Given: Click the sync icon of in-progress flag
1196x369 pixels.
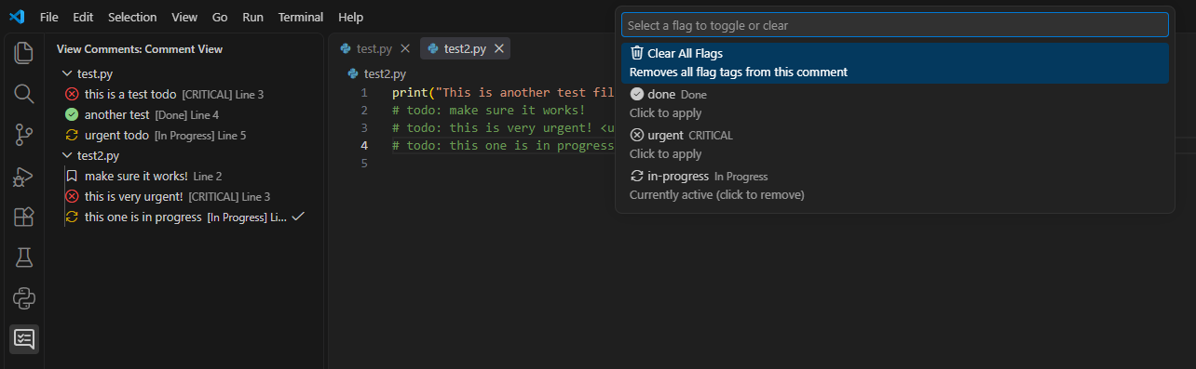Looking at the screenshot, I should (637, 176).
